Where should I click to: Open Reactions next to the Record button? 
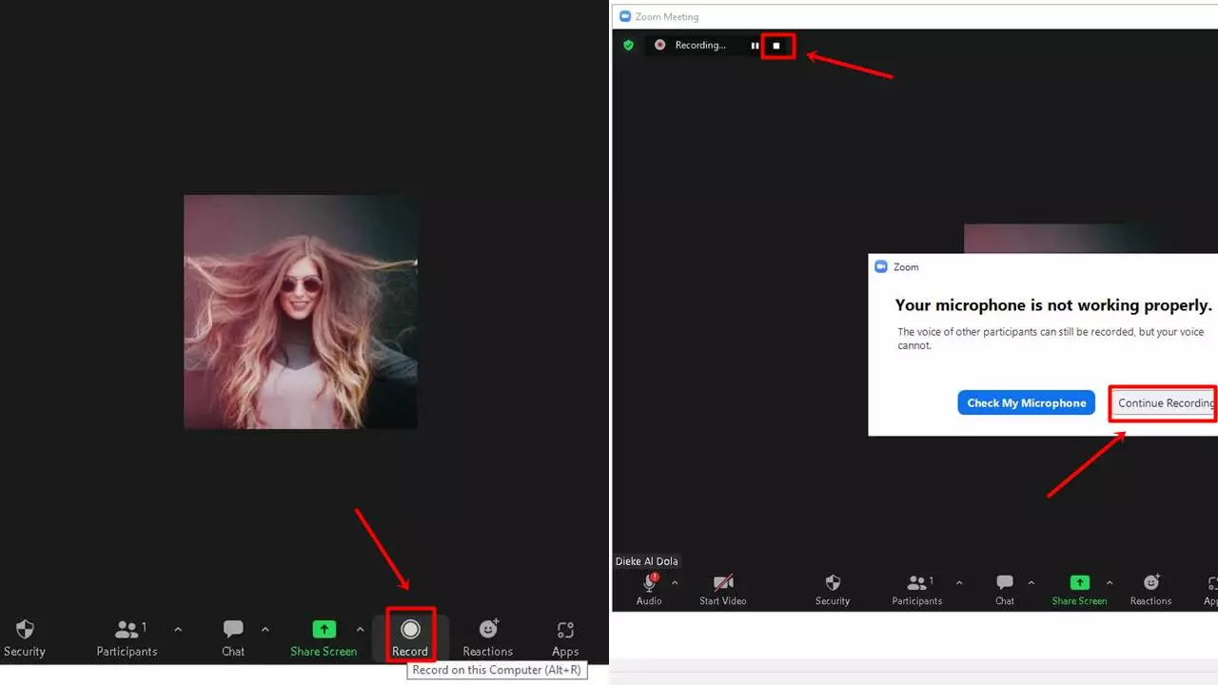pos(487,636)
